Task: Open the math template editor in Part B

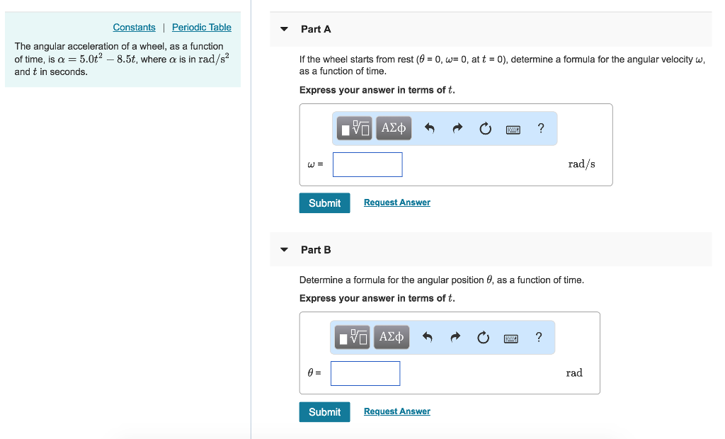Action: coord(352,337)
